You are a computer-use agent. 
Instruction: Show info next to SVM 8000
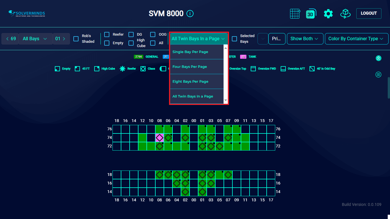(190, 13)
